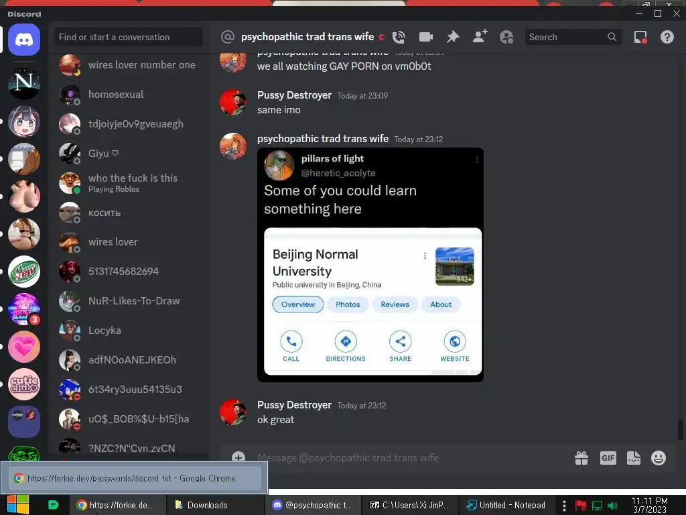
Task: Open anime girl avatar server
Action: tap(24, 121)
